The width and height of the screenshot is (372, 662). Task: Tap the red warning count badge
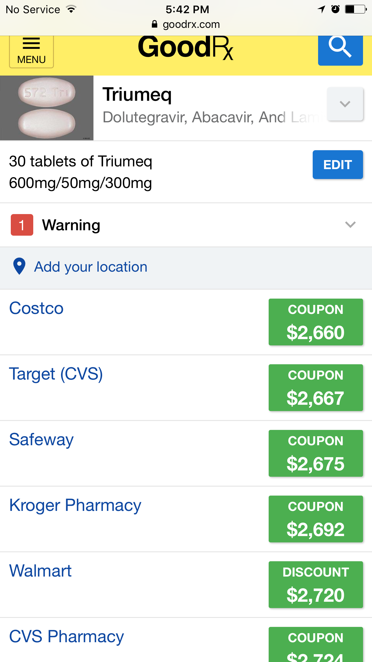22,225
